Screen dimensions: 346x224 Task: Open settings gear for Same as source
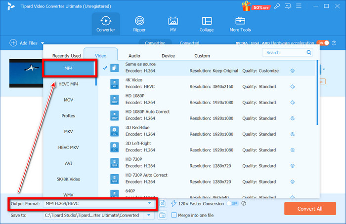pos(293,71)
